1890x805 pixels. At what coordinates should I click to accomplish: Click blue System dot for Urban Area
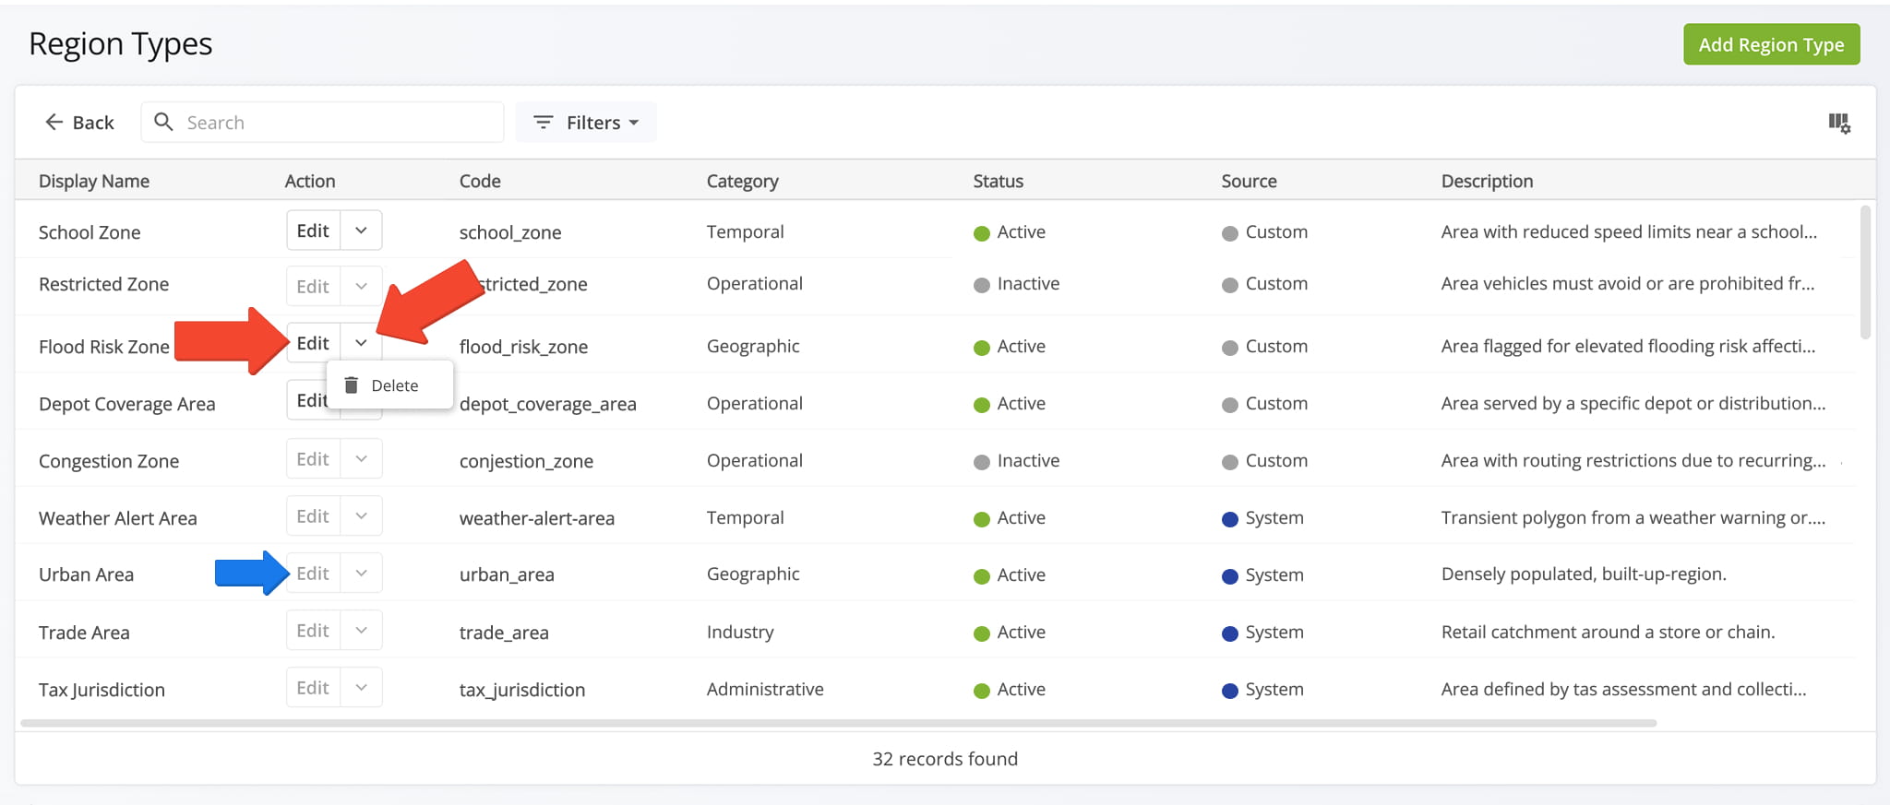1229,576
